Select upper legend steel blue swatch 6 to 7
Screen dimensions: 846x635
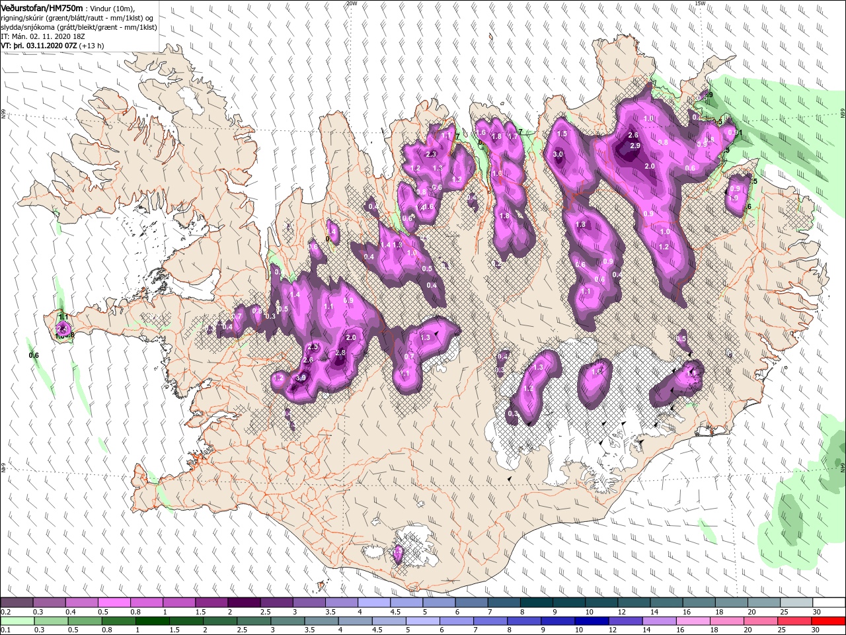(472, 603)
